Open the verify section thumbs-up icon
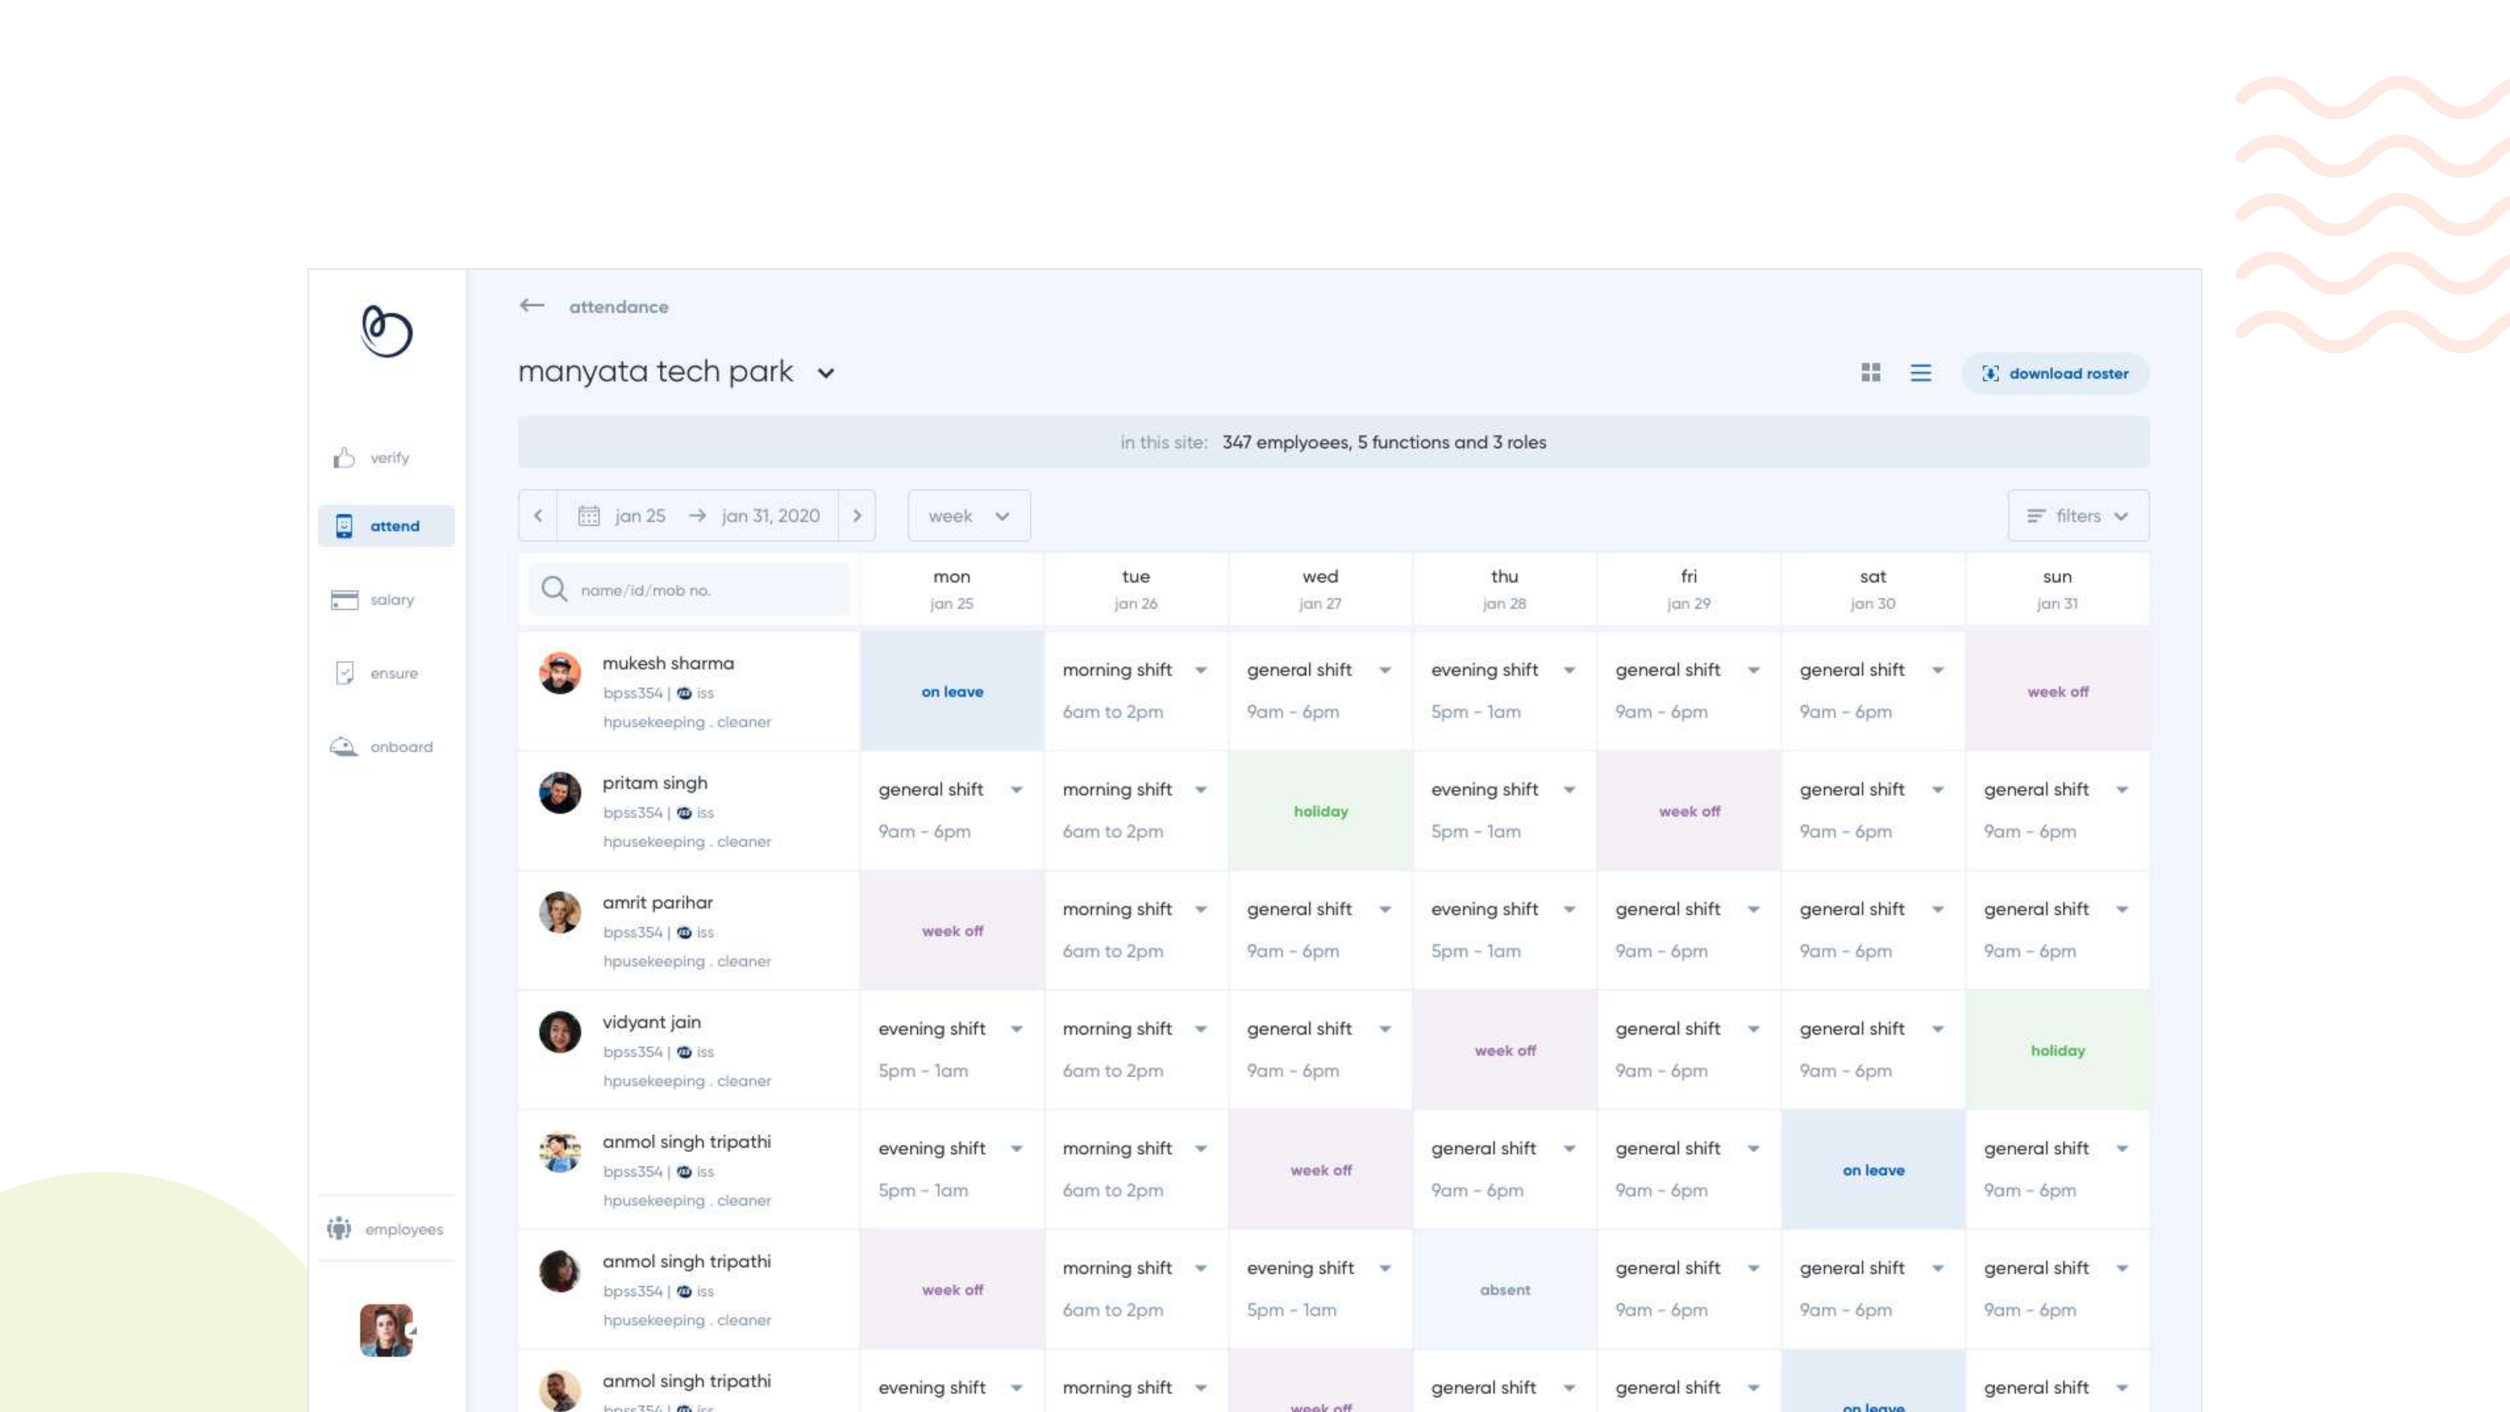 (x=343, y=458)
